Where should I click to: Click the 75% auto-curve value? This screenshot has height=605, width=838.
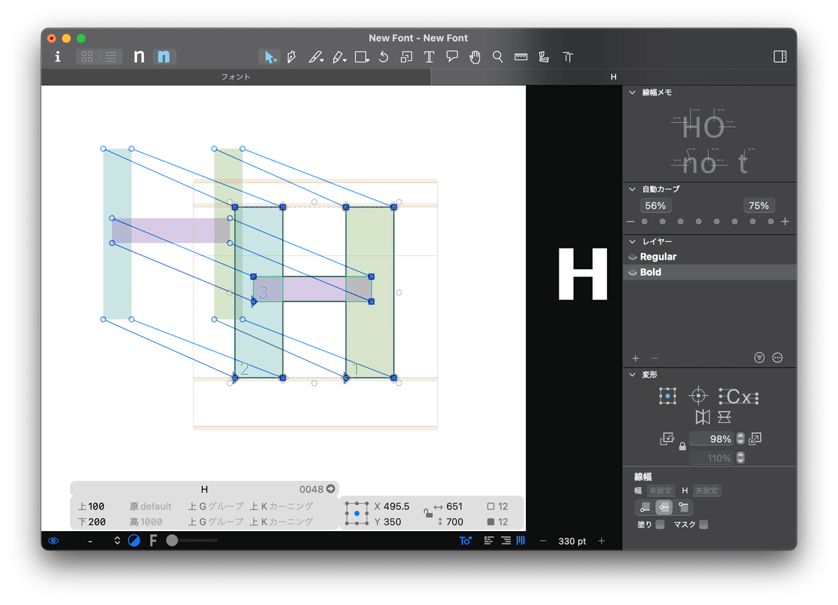pos(758,206)
